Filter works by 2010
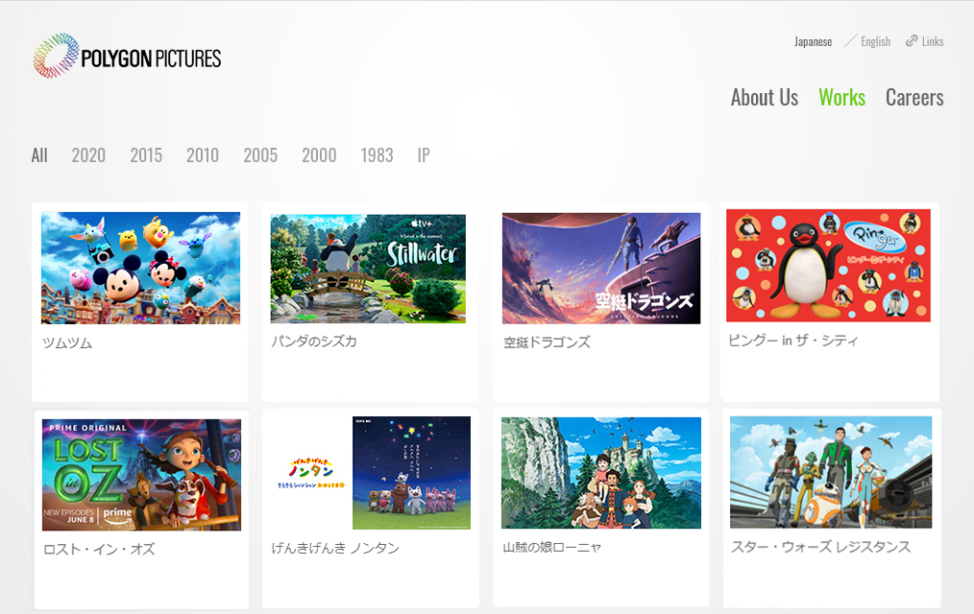The width and height of the screenshot is (974, 614). 203,155
